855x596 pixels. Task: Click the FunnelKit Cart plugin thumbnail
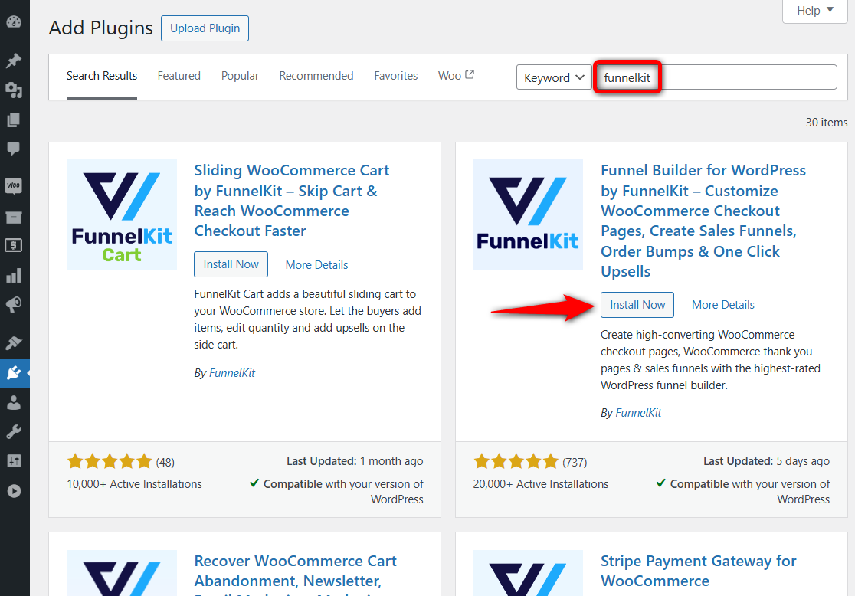coord(122,214)
